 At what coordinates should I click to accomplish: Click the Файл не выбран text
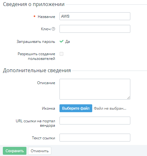(110, 108)
